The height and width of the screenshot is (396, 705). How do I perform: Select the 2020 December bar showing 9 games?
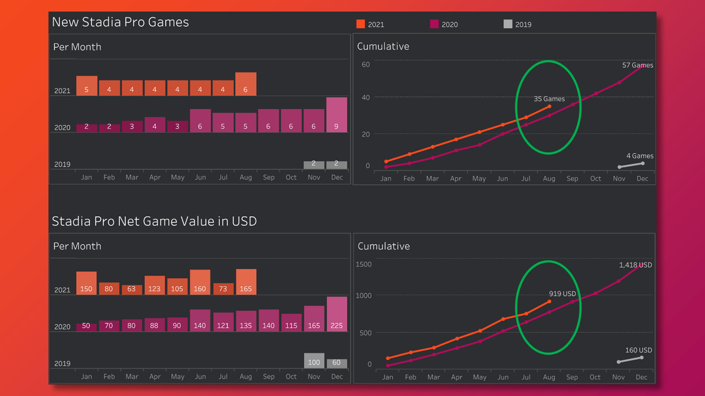tap(337, 115)
